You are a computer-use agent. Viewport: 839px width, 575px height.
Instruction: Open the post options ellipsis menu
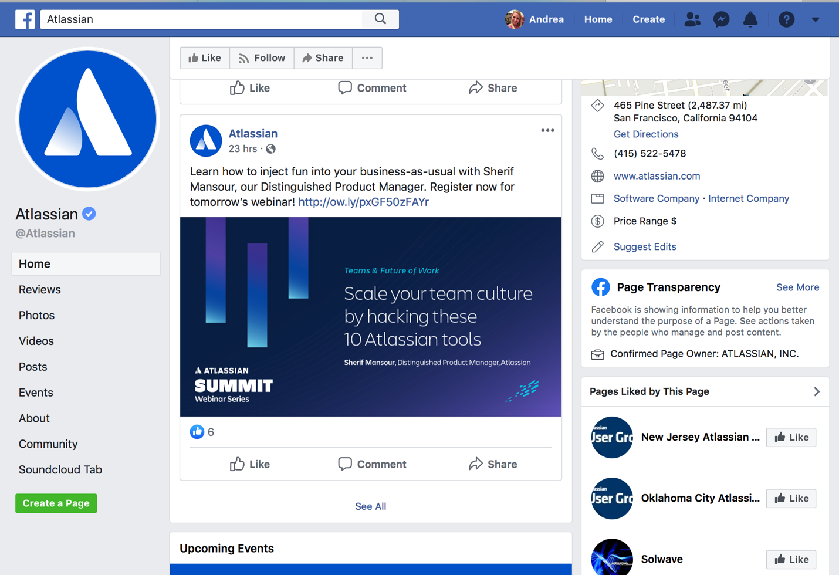click(547, 131)
